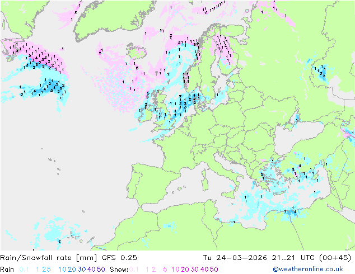Pick the Rain legend value 40

(91, 270)
